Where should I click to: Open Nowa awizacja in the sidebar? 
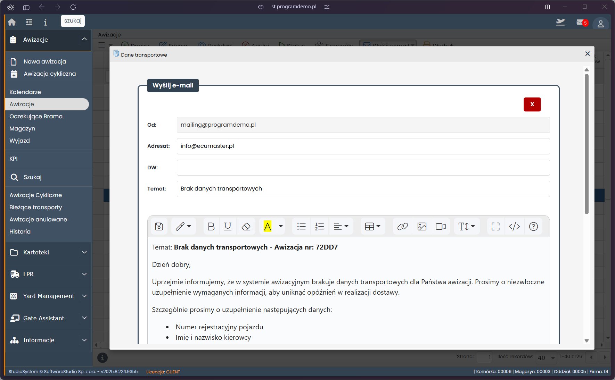(x=45, y=61)
